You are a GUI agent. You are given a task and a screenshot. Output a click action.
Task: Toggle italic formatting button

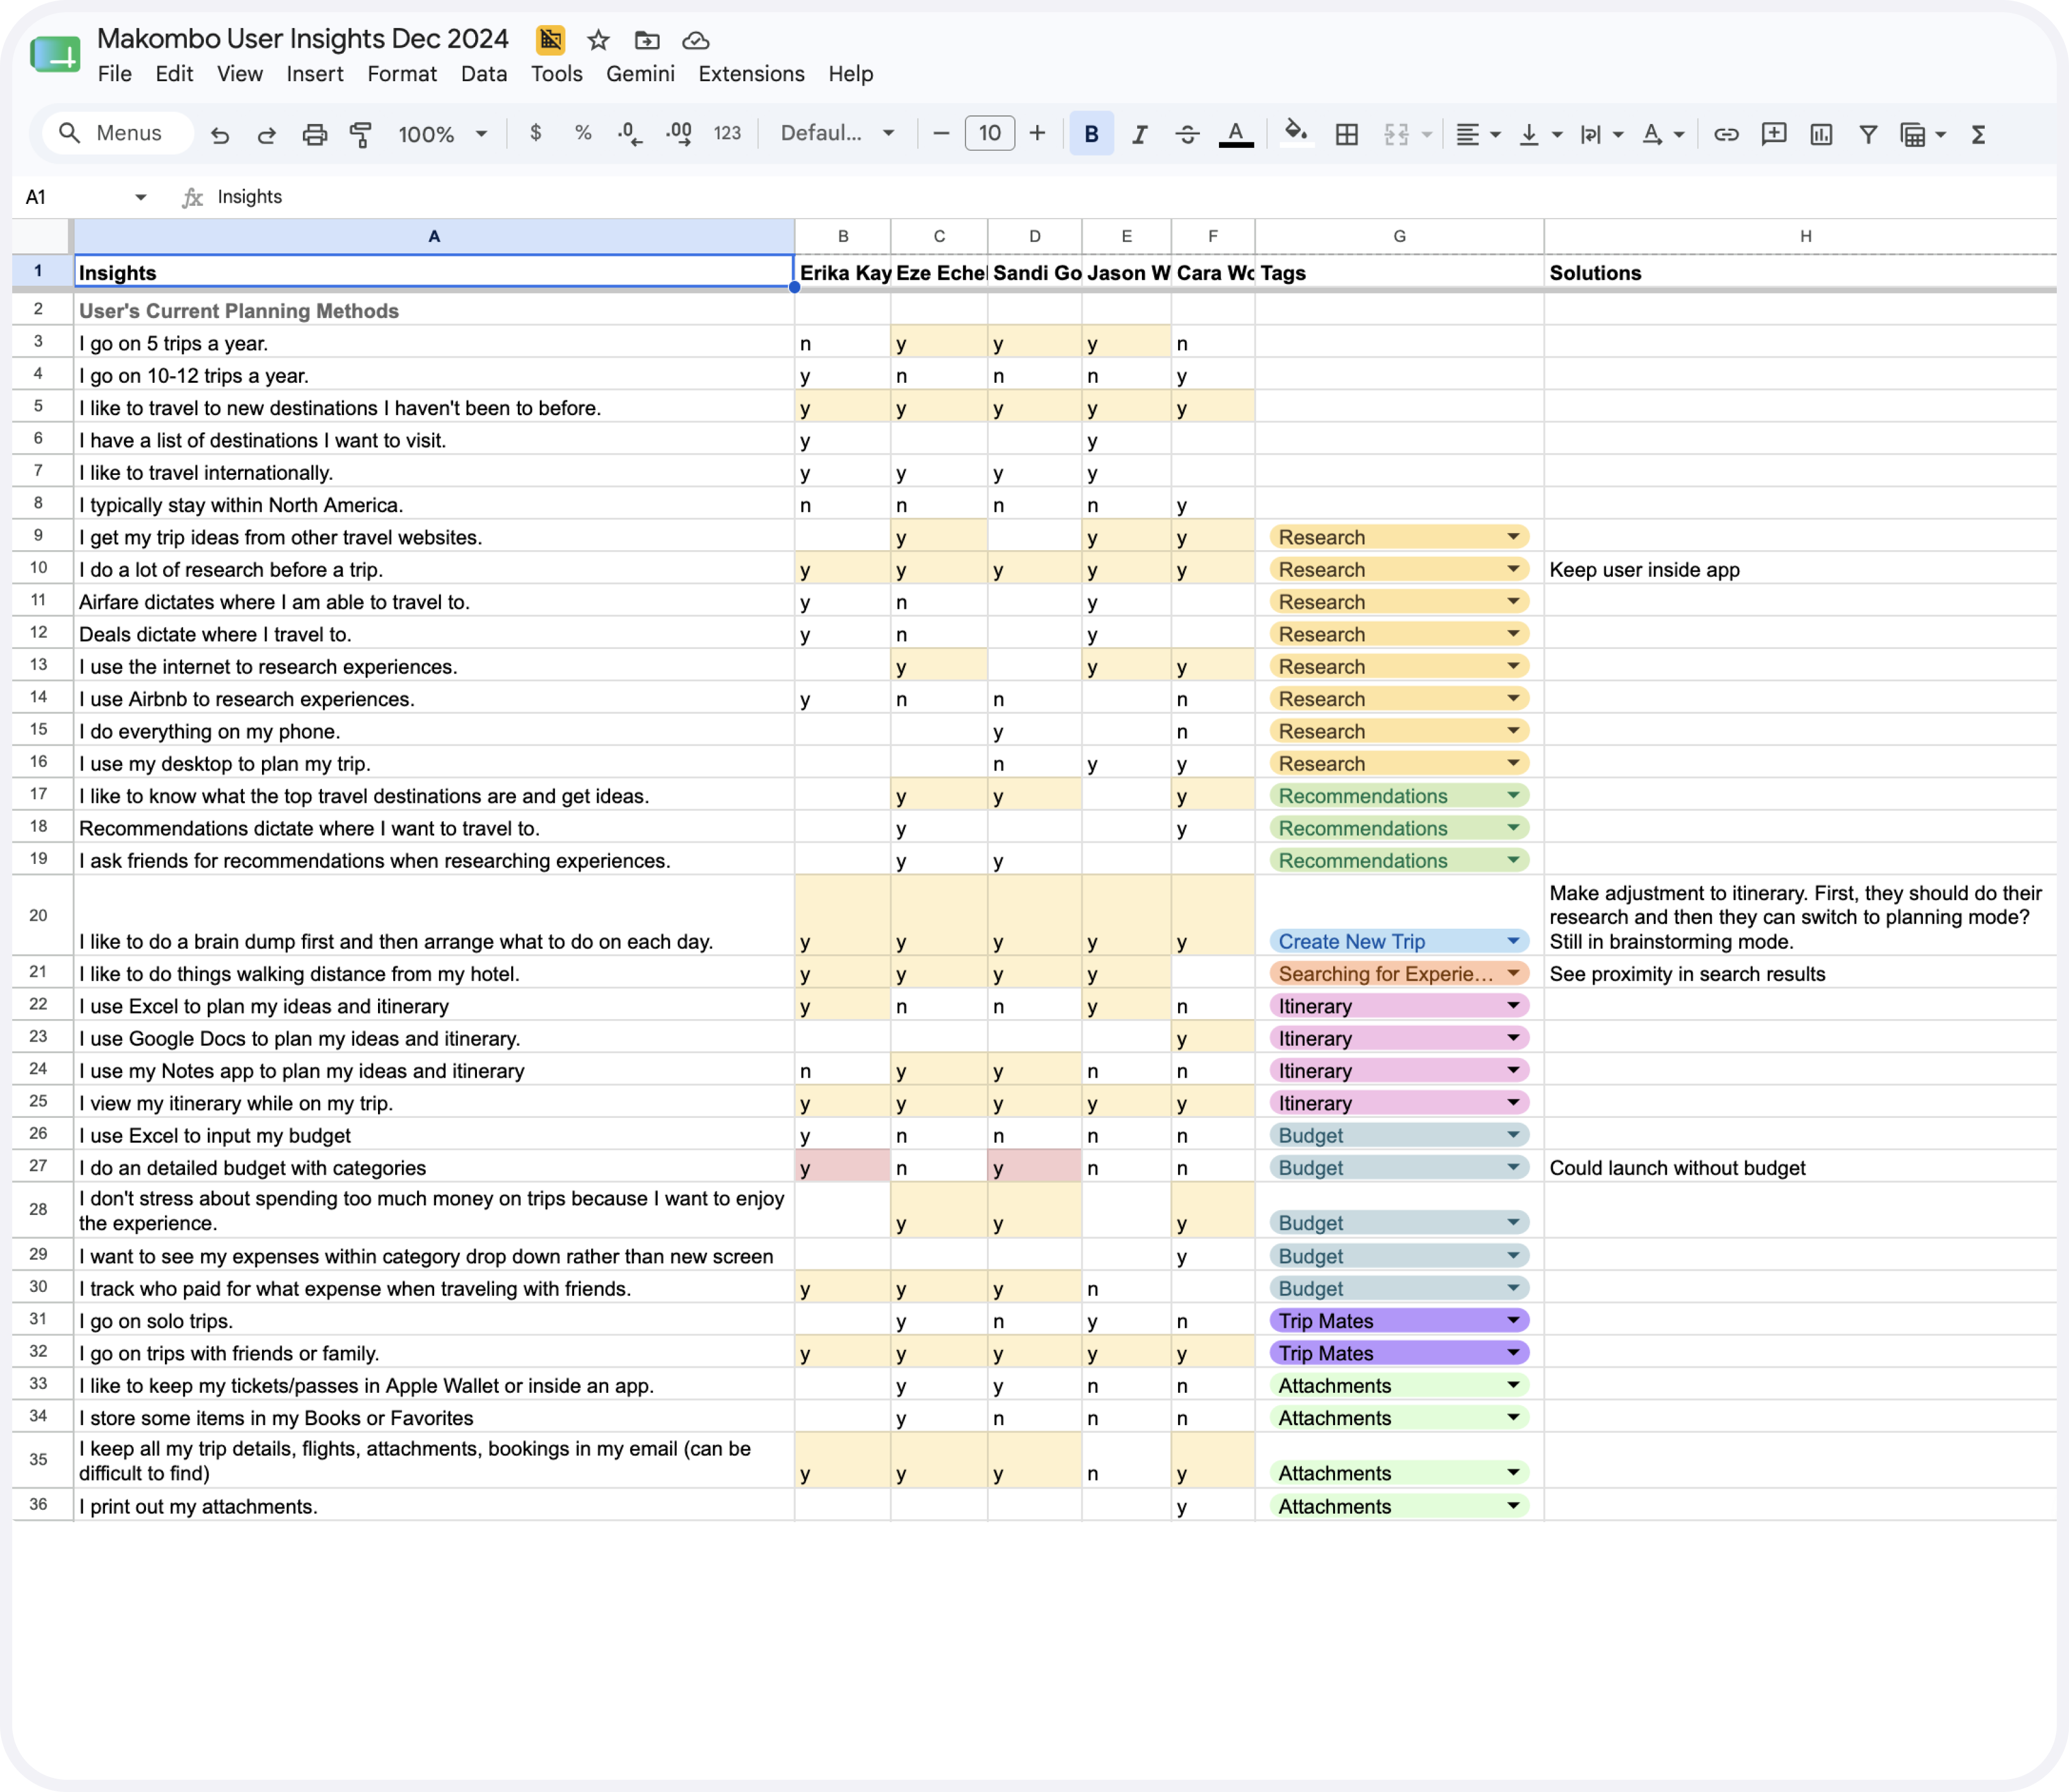point(1139,134)
